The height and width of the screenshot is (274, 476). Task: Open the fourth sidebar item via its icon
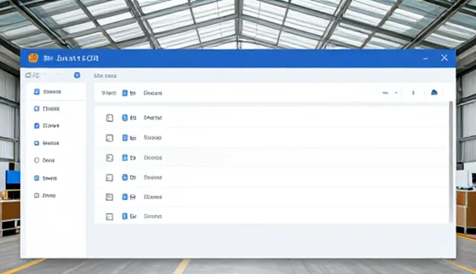coord(36,143)
